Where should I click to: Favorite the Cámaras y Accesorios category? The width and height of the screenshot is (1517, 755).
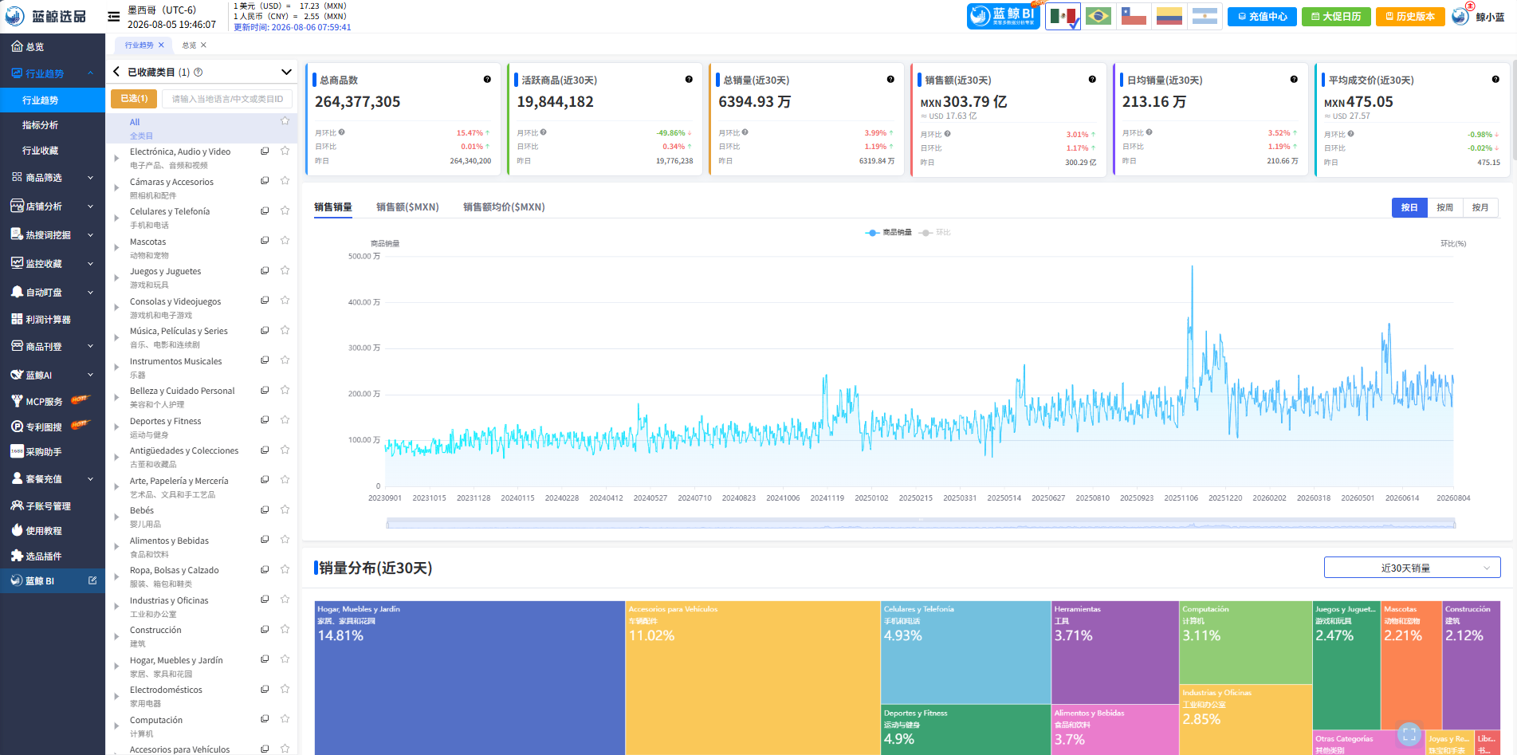(x=285, y=181)
